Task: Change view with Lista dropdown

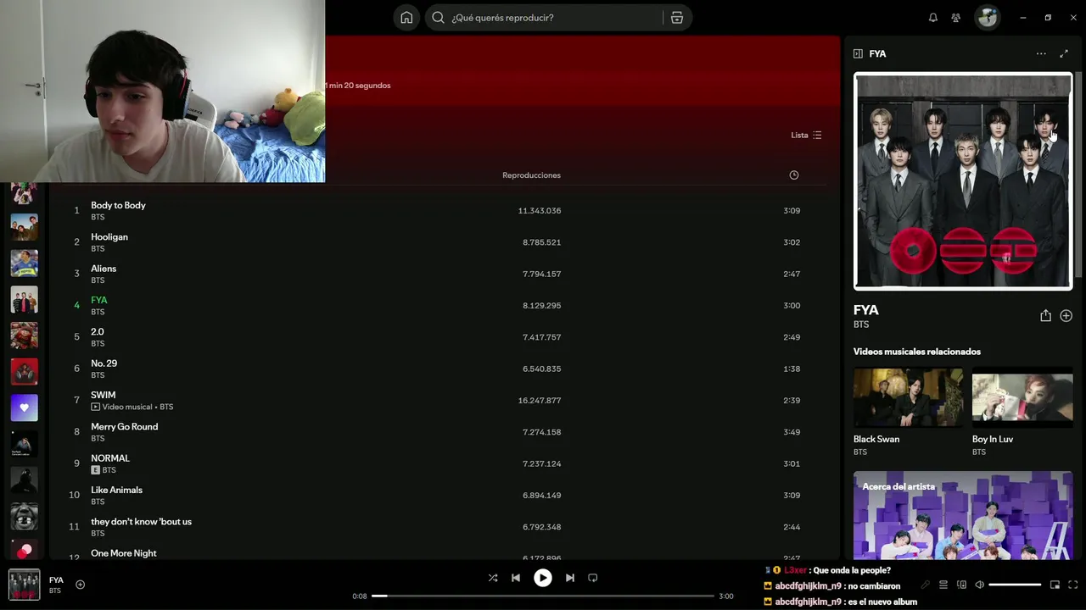Action: pyautogui.click(x=806, y=136)
